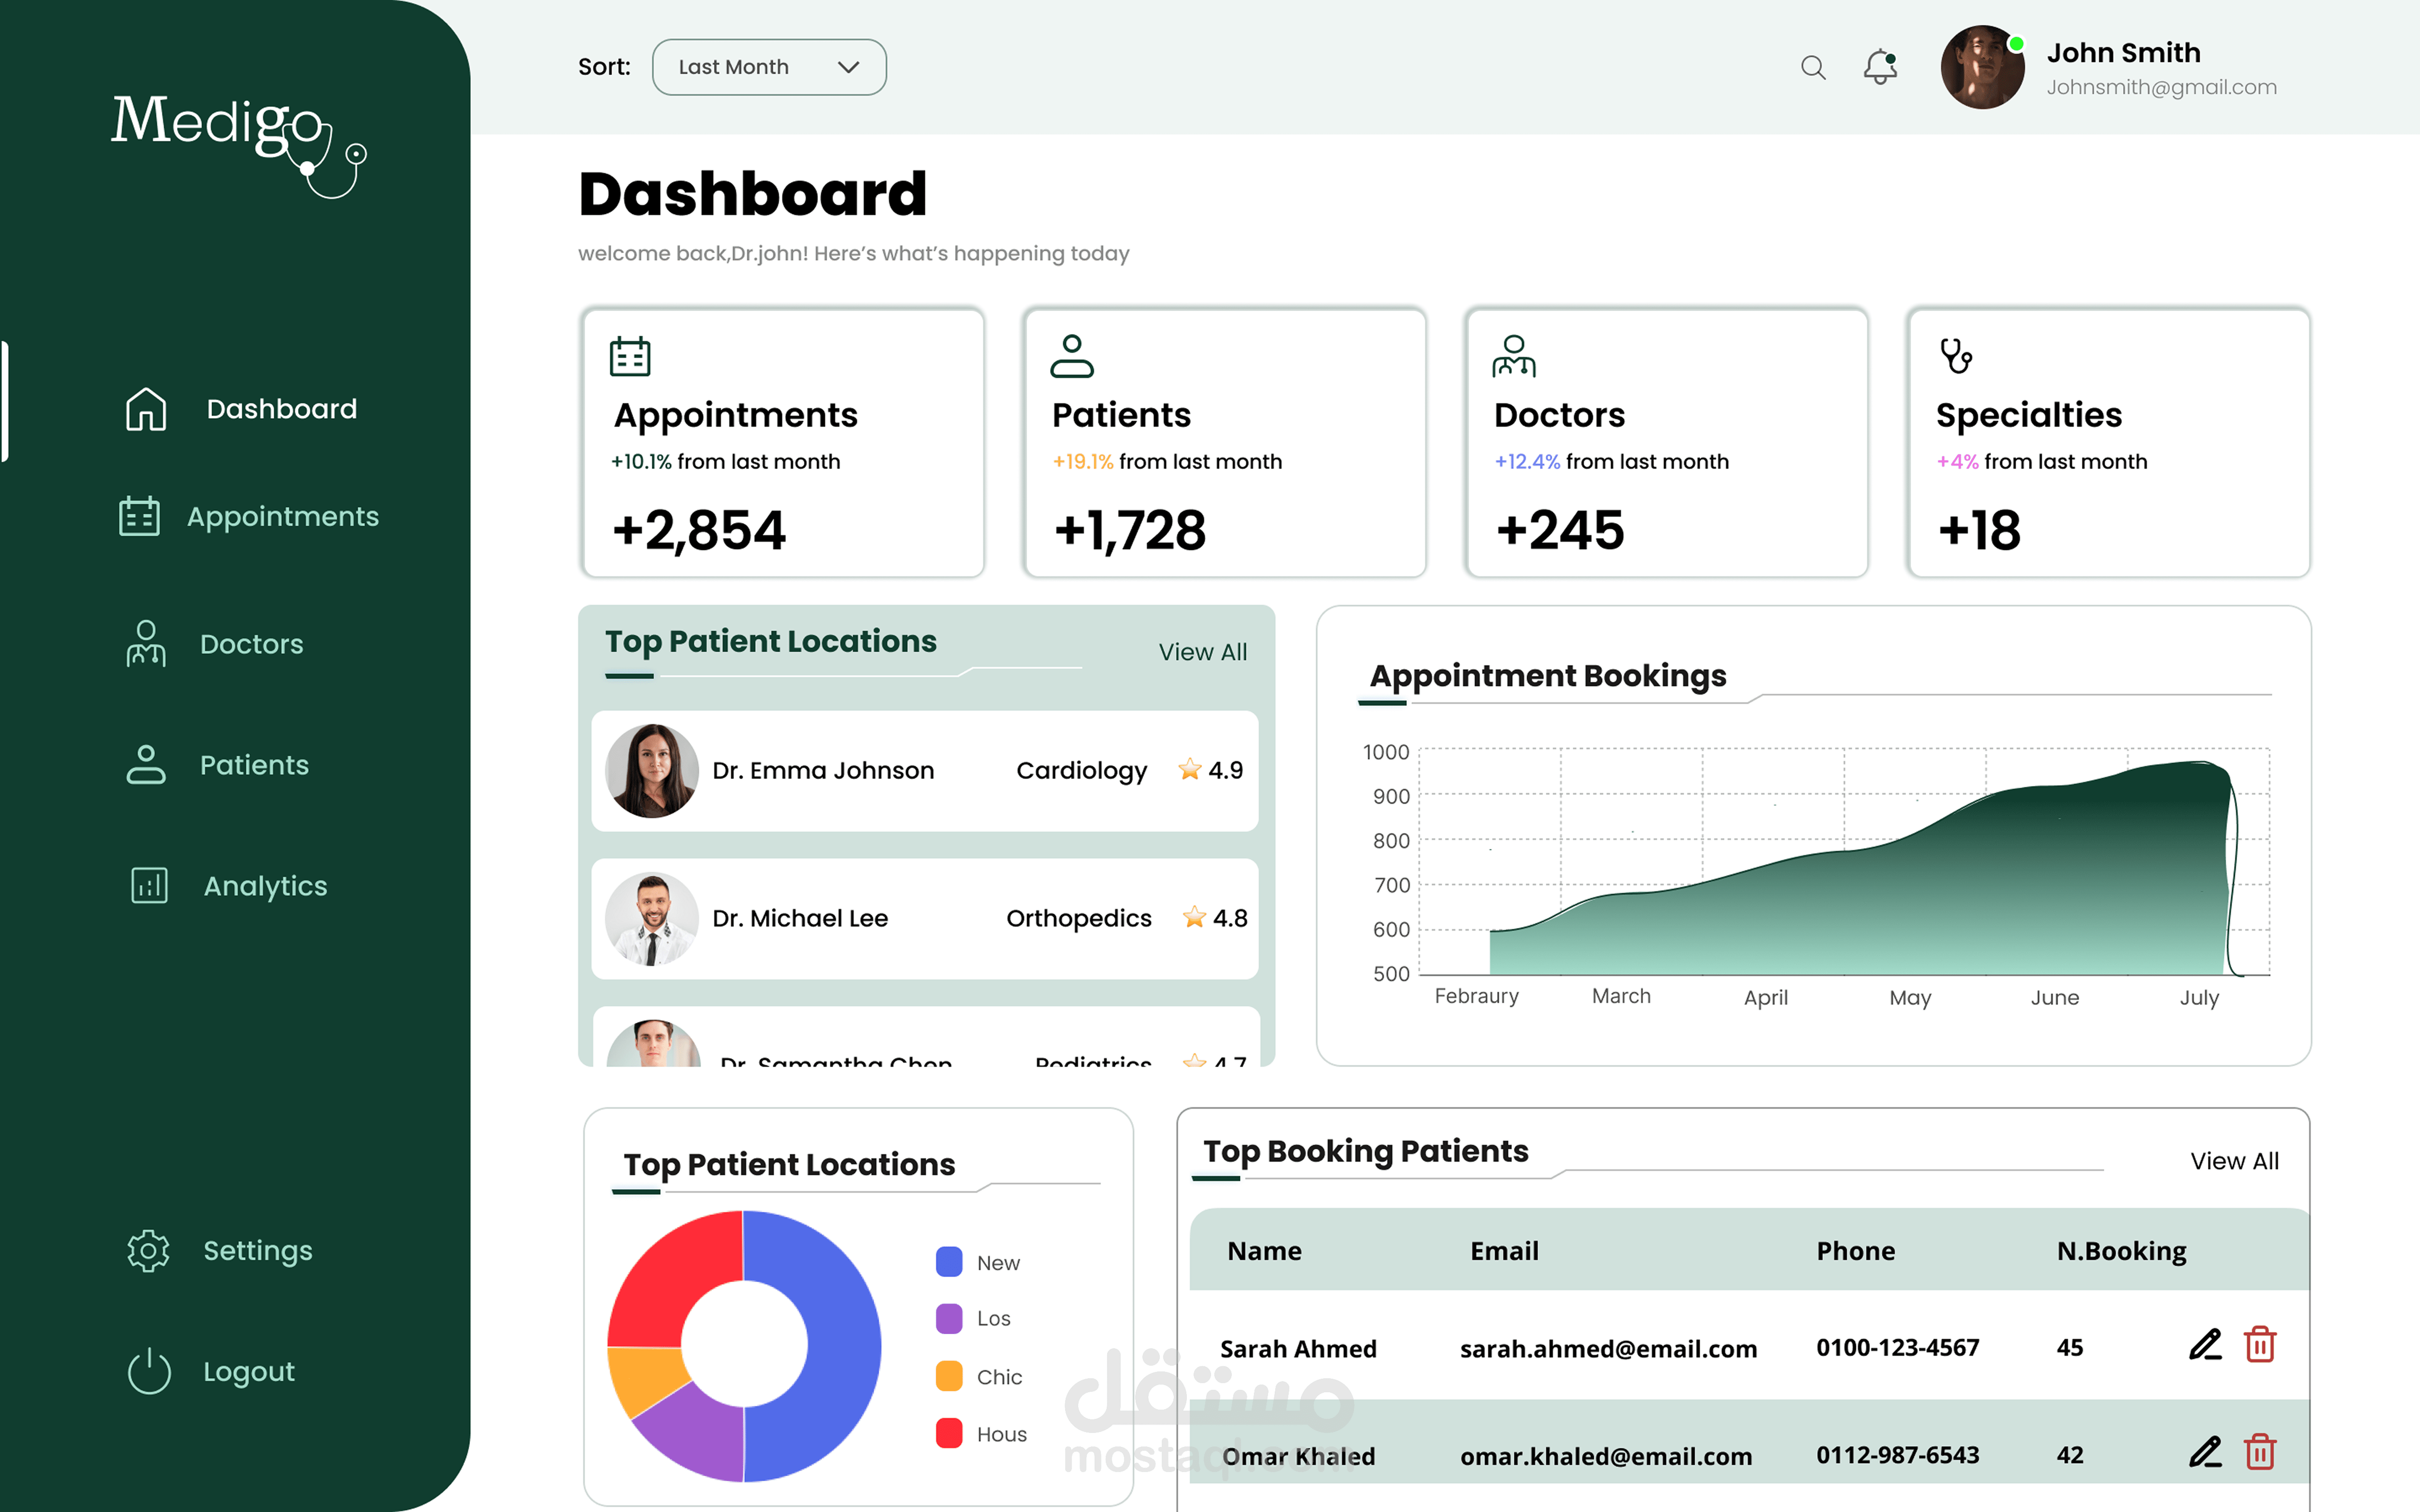Click the Doctors card icon
Screen dimensions: 2420x1512
pyautogui.click(x=1514, y=356)
